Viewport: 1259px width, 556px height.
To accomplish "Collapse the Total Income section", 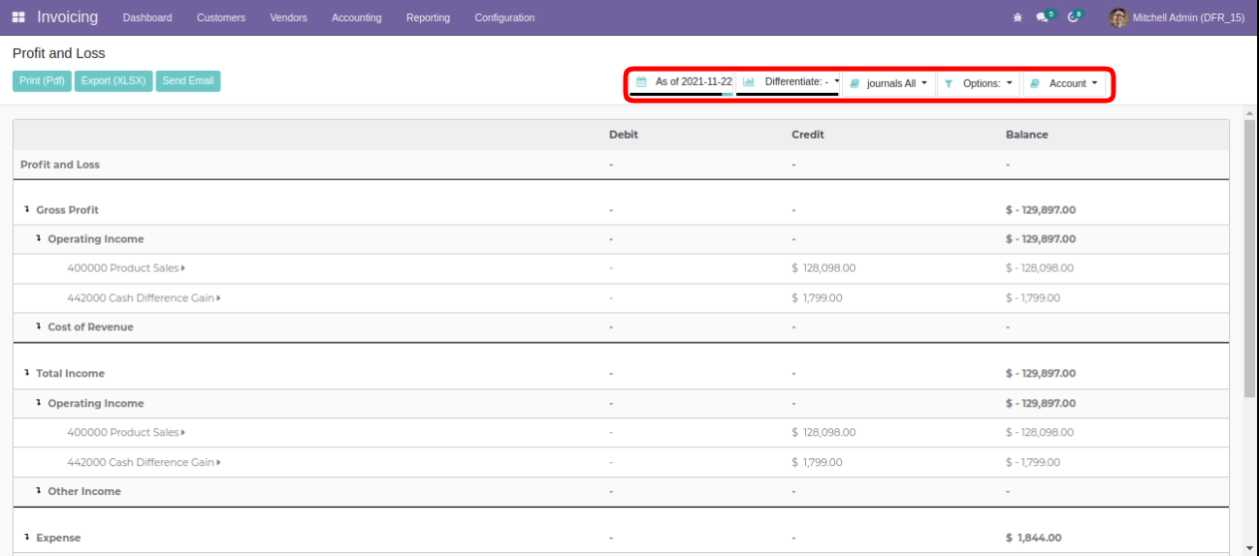I will point(26,373).
